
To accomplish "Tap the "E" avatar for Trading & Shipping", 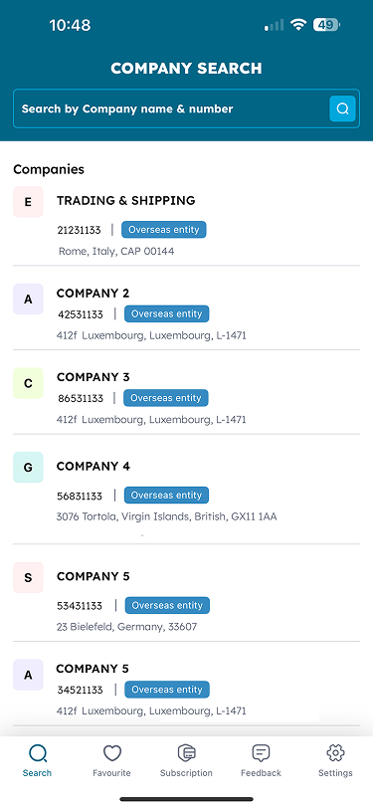I will [28, 202].
